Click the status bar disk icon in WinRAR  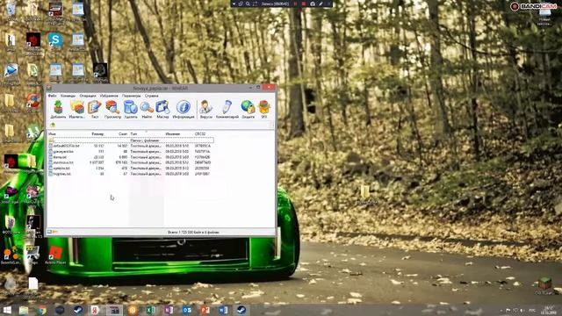coord(50,232)
